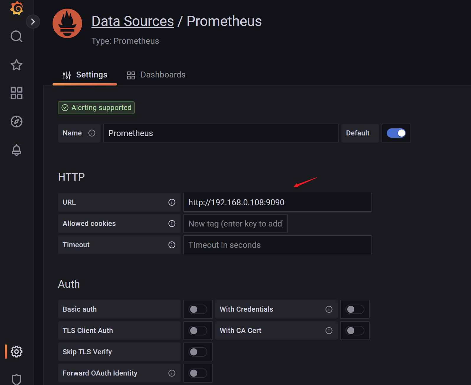471x385 pixels.
Task: Expand the sidebar with chevron button
Action: coord(33,22)
